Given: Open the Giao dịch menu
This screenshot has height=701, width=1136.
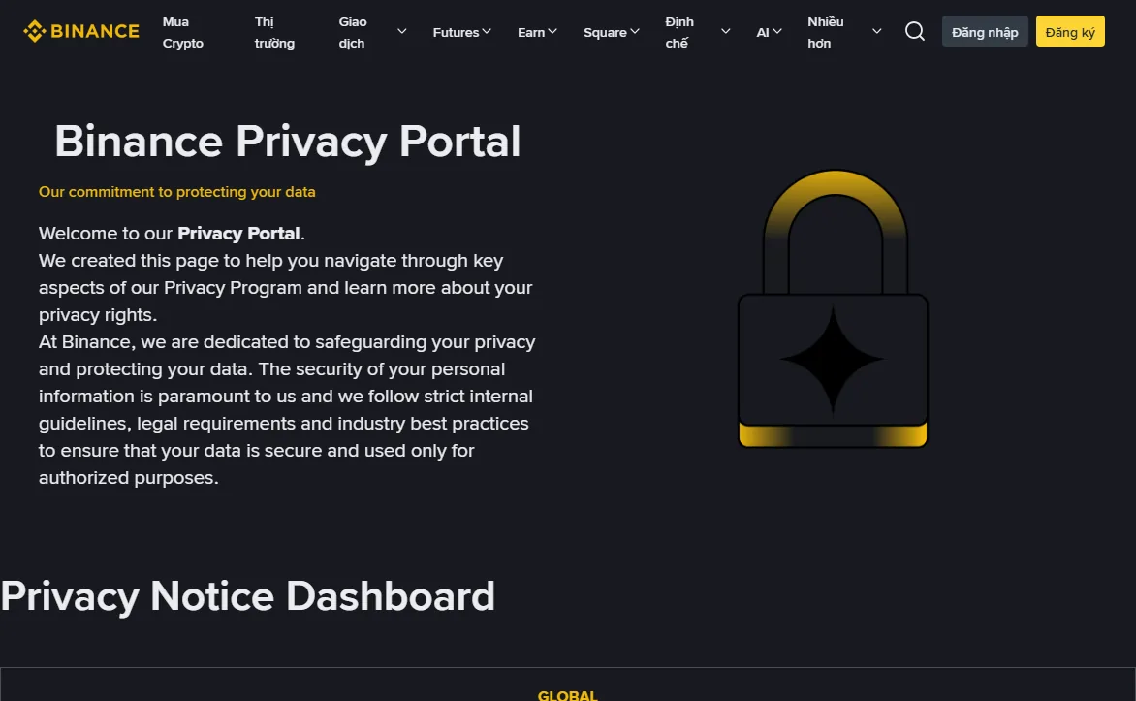Looking at the screenshot, I should [353, 32].
